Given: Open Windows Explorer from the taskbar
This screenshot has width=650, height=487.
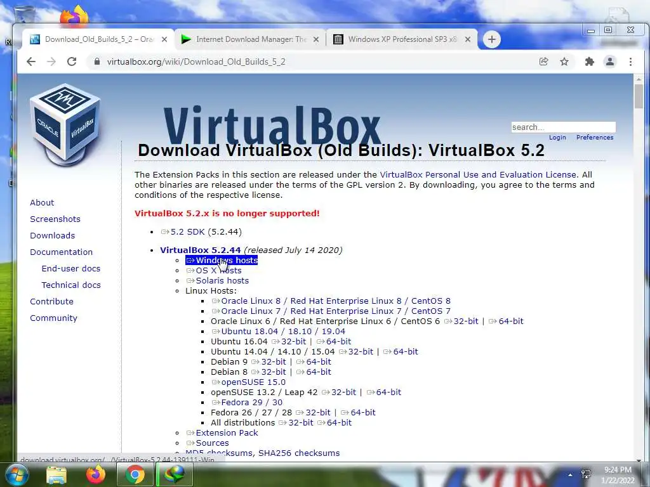Looking at the screenshot, I should (x=56, y=474).
